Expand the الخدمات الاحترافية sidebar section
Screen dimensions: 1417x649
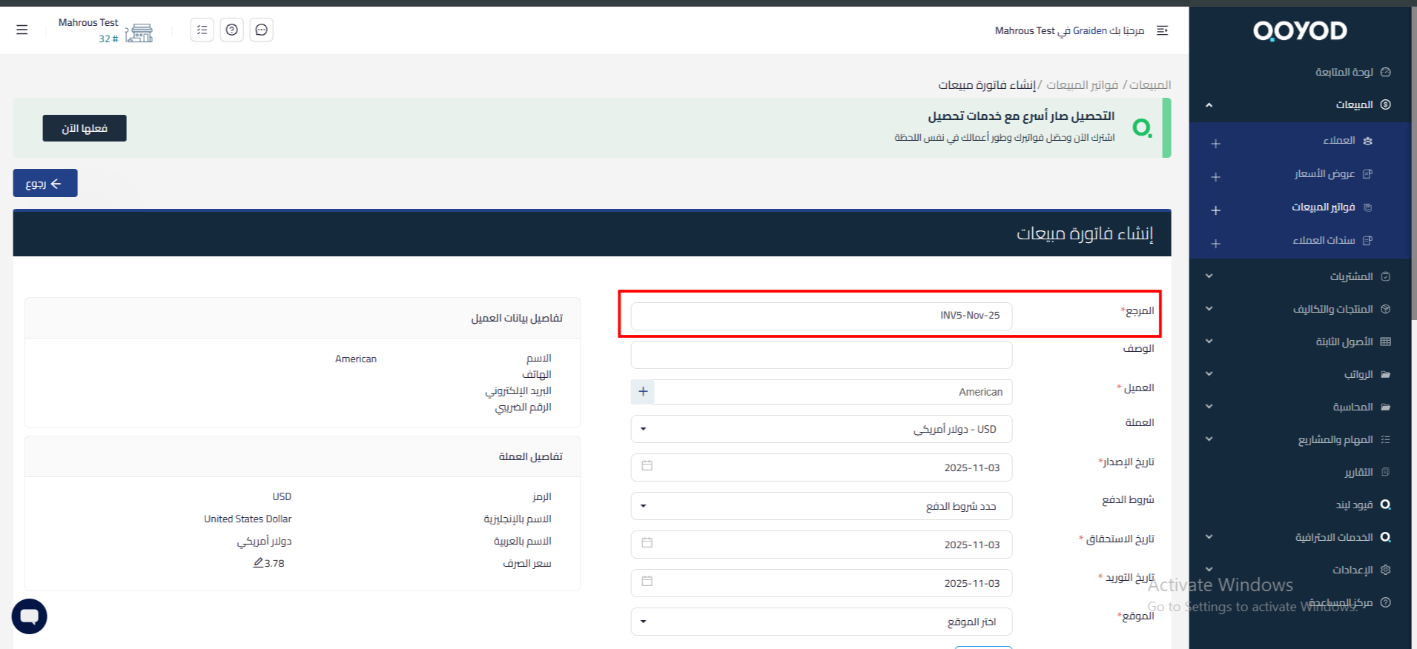[x=1209, y=537]
